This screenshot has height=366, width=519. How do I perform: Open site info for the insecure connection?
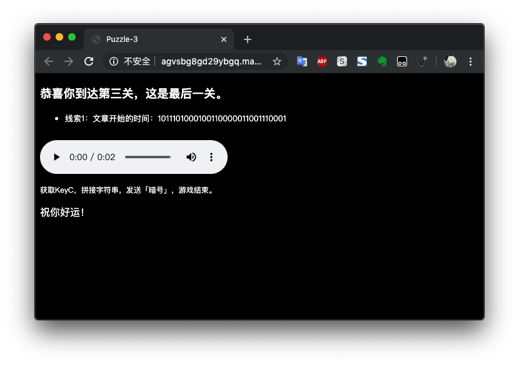coord(114,61)
